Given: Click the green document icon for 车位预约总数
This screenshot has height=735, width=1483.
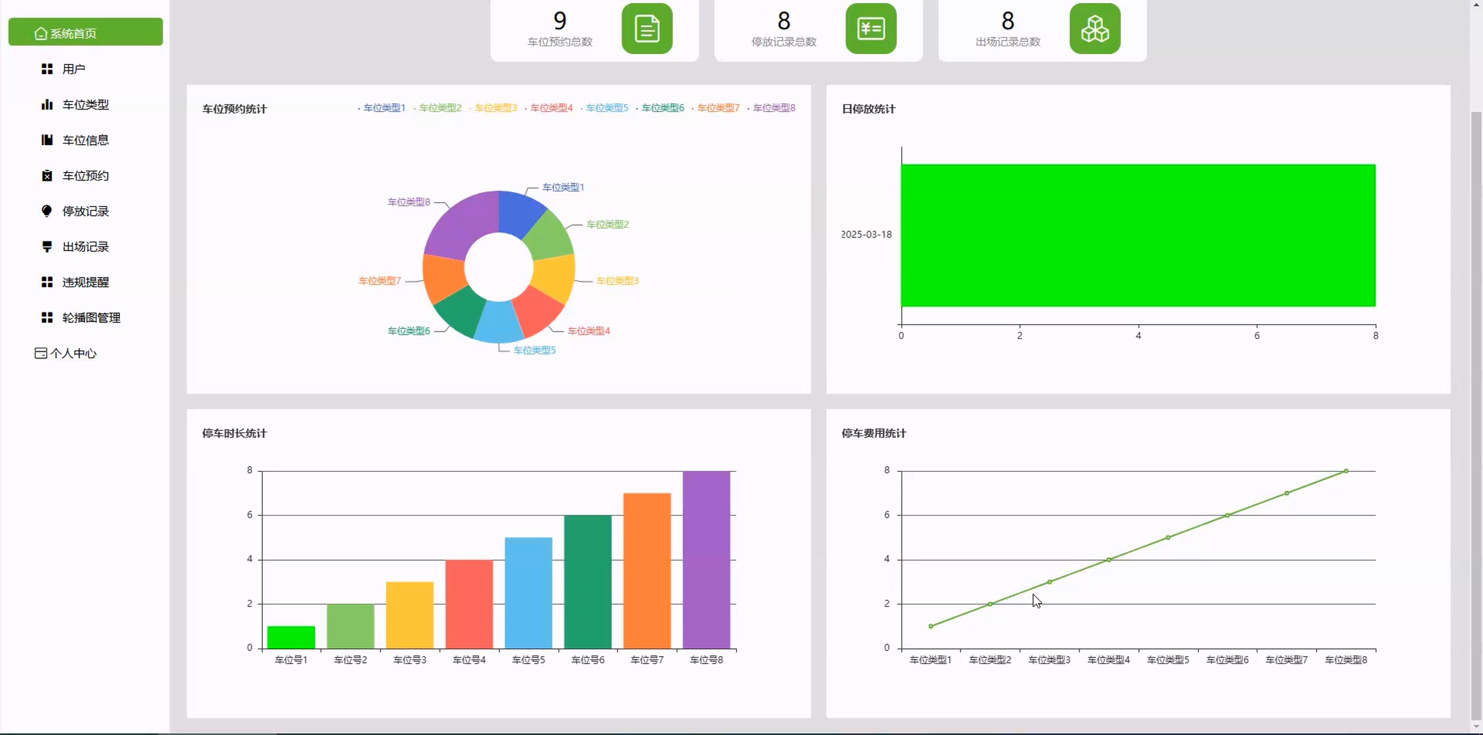Looking at the screenshot, I should (x=646, y=29).
